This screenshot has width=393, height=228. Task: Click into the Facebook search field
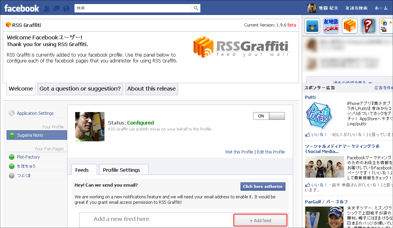pyautogui.click(x=133, y=8)
